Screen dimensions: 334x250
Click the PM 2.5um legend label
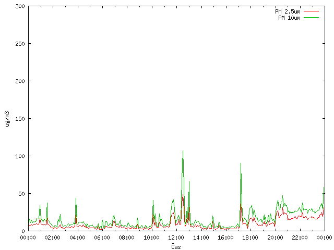click(288, 11)
